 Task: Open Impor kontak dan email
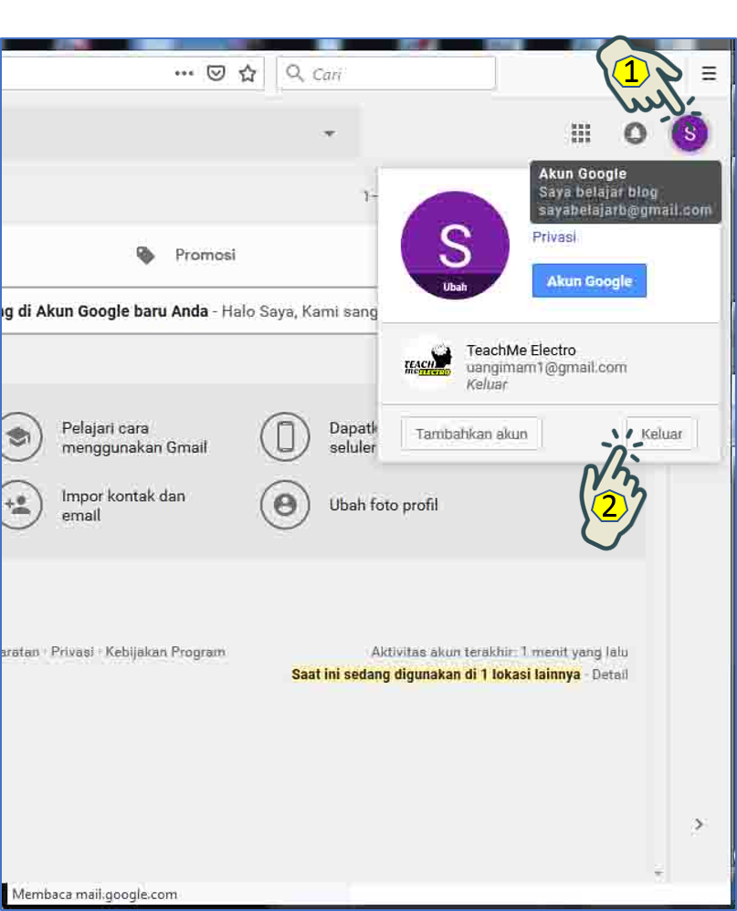(123, 506)
